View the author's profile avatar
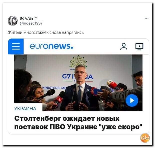Screen dimensions: 155x148 pos(13,21)
